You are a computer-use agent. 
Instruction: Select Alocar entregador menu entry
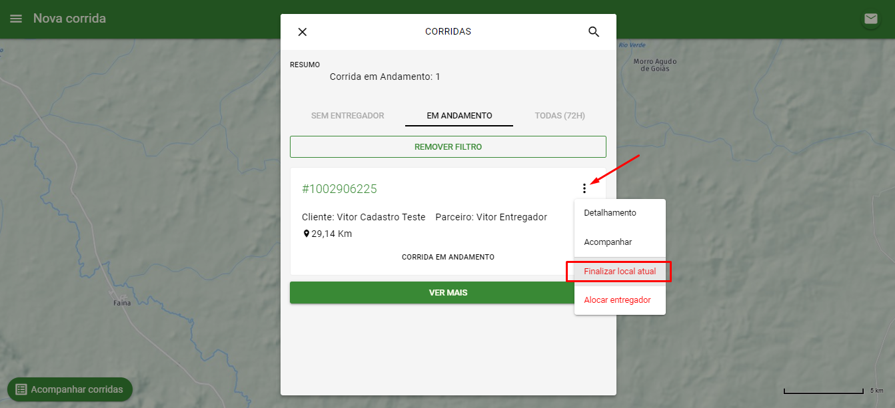point(620,300)
